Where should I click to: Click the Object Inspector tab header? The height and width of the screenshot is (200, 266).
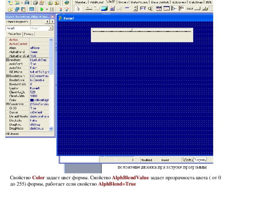point(17,22)
